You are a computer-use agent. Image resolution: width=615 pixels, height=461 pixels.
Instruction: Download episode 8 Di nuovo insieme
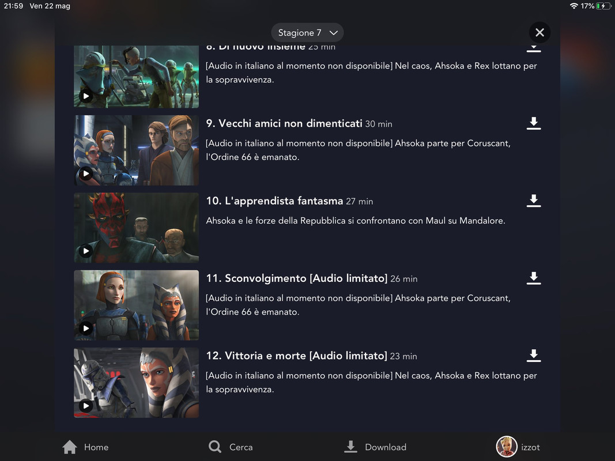[533, 48]
